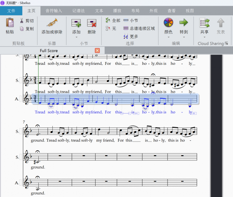Click the green Go To arrow icon

click(184, 22)
